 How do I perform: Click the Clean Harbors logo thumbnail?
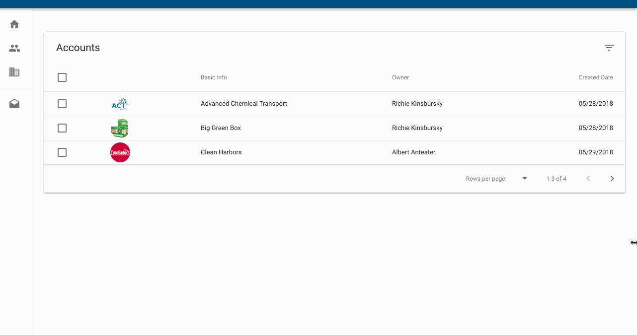[120, 152]
